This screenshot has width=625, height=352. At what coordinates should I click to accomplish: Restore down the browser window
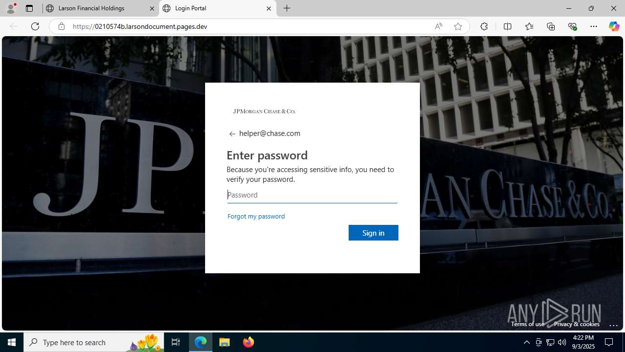point(591,8)
